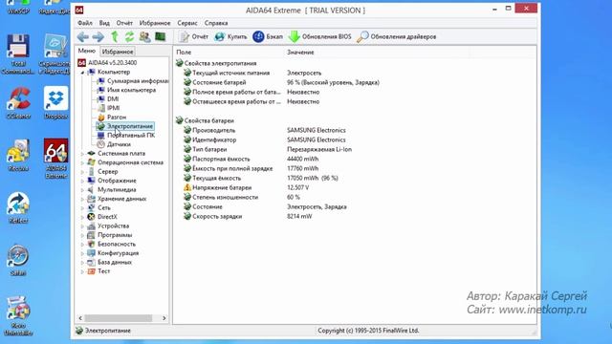Select the База данных tree item

coord(115,262)
